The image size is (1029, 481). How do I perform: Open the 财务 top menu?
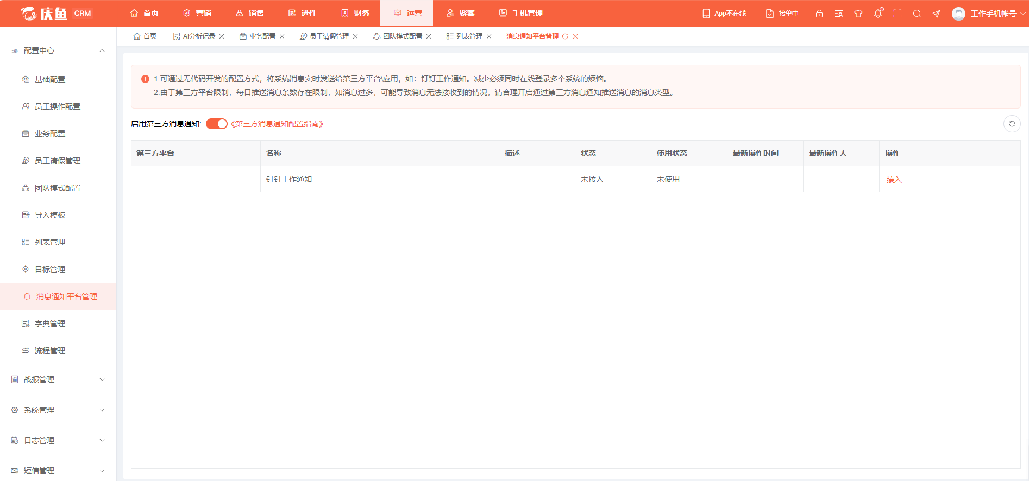(x=355, y=13)
